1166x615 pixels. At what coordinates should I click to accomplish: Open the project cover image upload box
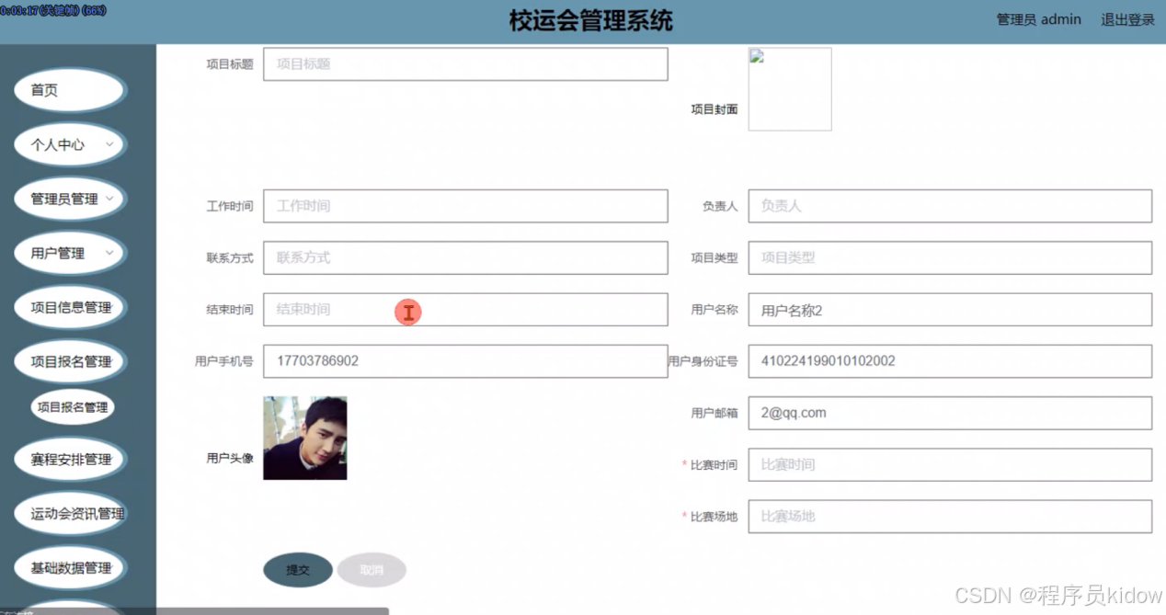tap(789, 88)
